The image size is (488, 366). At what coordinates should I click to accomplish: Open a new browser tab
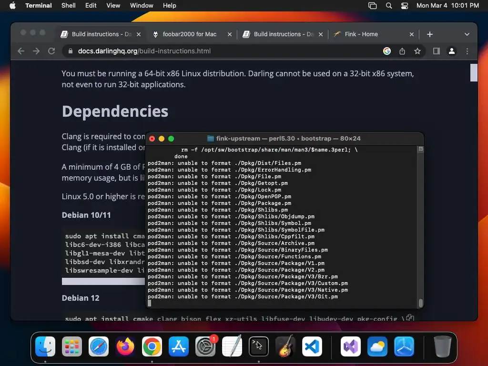pos(430,34)
